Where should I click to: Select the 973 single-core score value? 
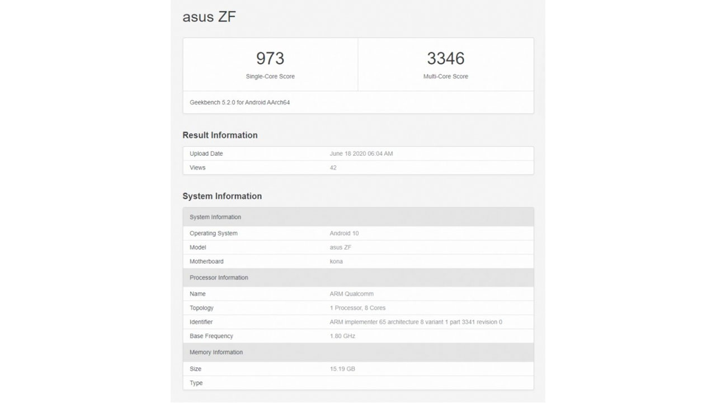[x=270, y=58]
